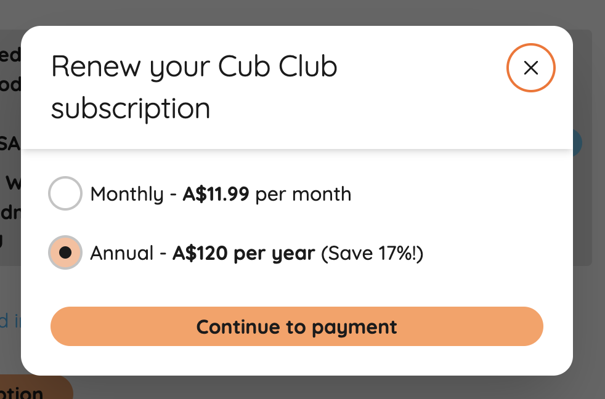Click inside the white renewal dialog
Image resolution: width=605 pixels, height=399 pixels.
[x=297, y=283]
